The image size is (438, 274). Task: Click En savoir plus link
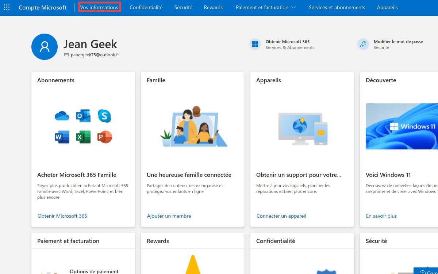(x=381, y=216)
